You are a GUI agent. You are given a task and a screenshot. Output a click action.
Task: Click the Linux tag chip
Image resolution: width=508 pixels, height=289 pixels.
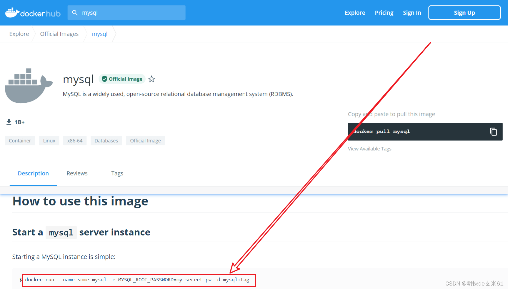pos(49,141)
